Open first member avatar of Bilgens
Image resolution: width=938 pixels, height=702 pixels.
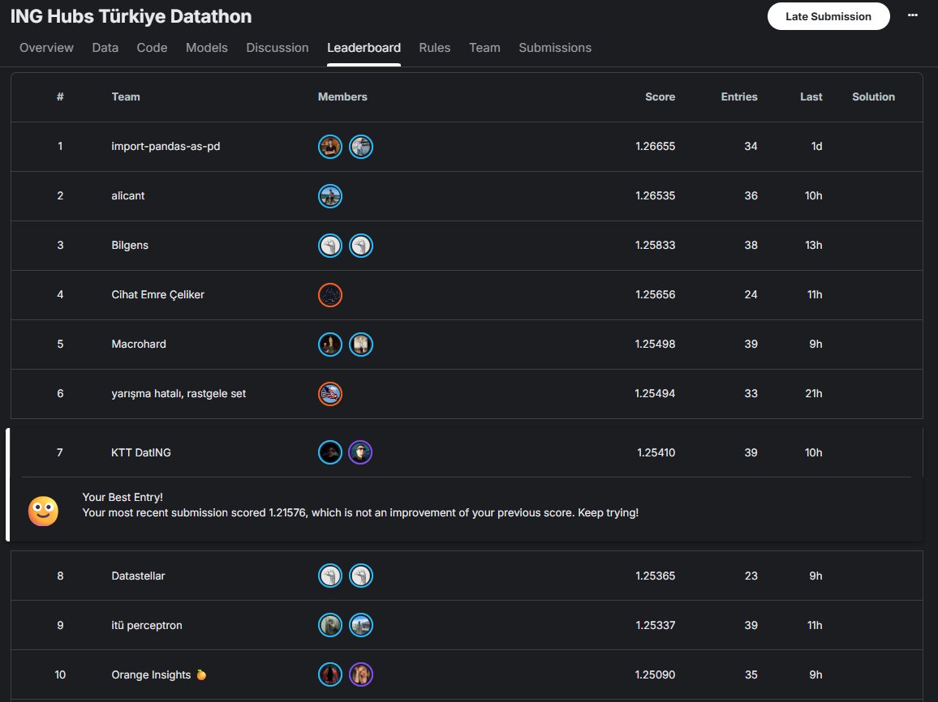(330, 246)
